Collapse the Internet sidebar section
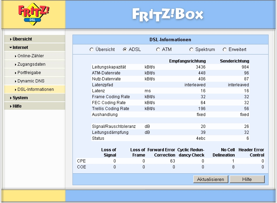This screenshot has width=277, height=203. [35, 48]
